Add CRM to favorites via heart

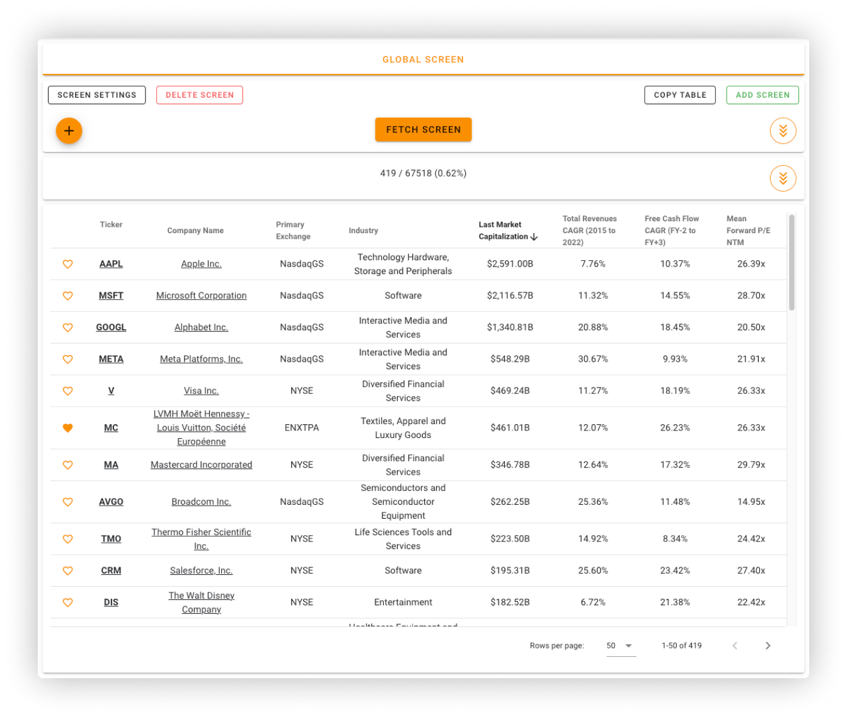pyautogui.click(x=67, y=570)
